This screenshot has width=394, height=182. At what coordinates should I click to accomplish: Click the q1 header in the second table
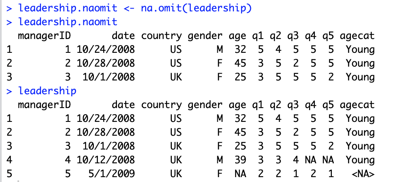tap(258, 105)
